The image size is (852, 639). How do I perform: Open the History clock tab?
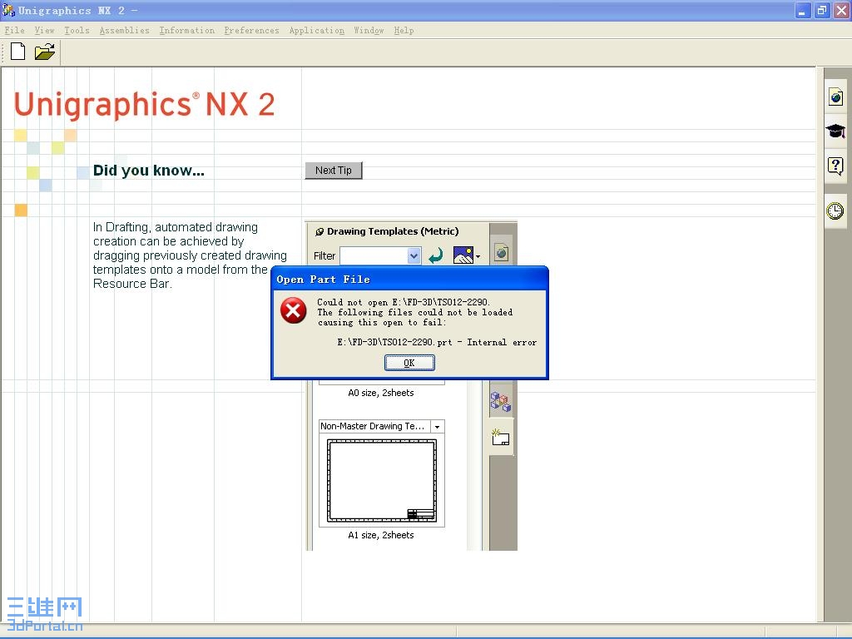point(835,211)
